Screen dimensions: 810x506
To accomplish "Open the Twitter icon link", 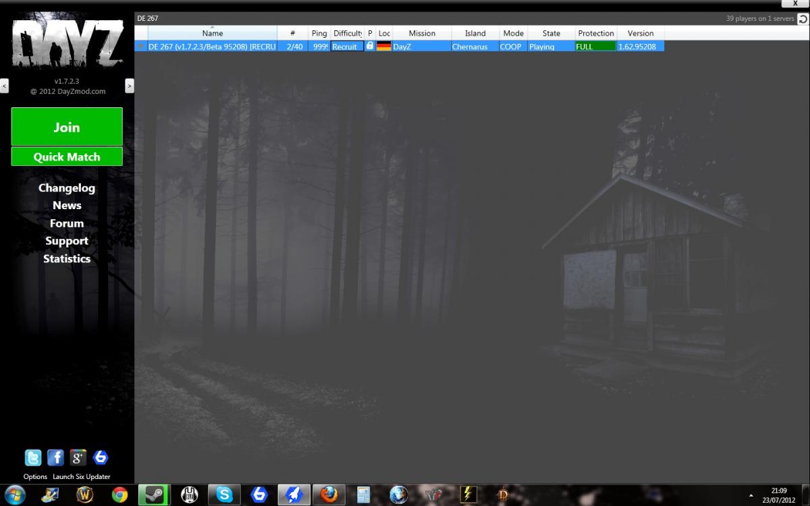I will 32,457.
